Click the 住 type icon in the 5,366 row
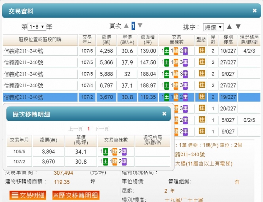The height and width of the screenshot is (202, 263). tap(202, 62)
